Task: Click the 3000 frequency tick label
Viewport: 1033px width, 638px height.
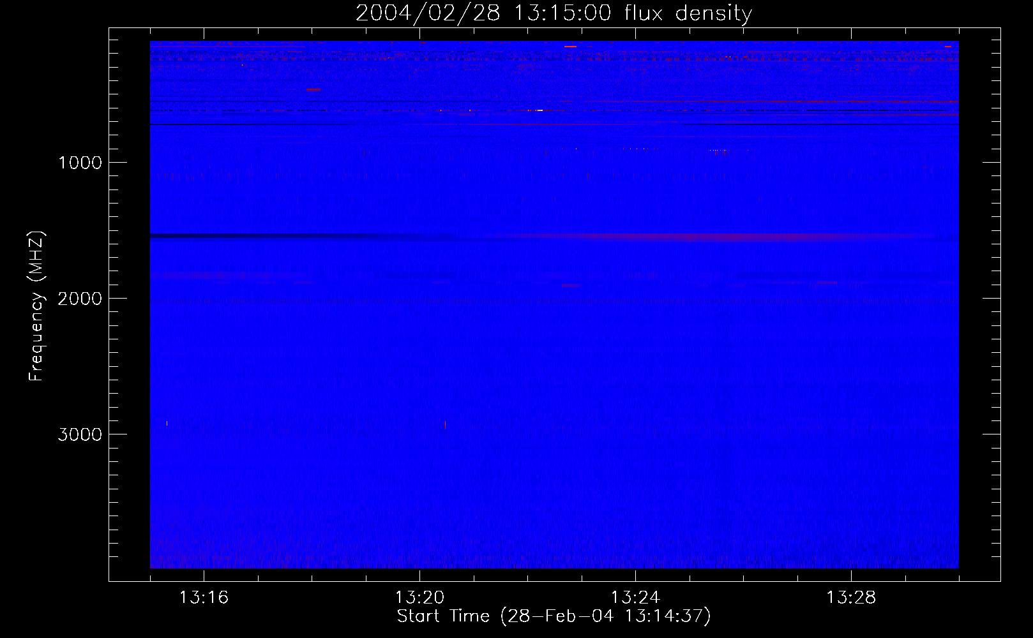Action: click(80, 434)
